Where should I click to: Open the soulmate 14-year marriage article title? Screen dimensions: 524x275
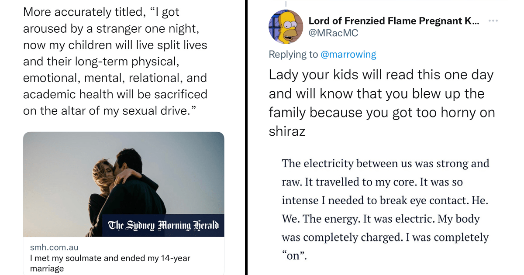[110, 263]
